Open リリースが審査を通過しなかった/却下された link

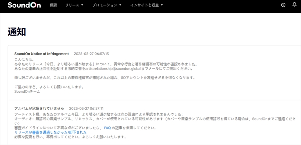point(51,132)
